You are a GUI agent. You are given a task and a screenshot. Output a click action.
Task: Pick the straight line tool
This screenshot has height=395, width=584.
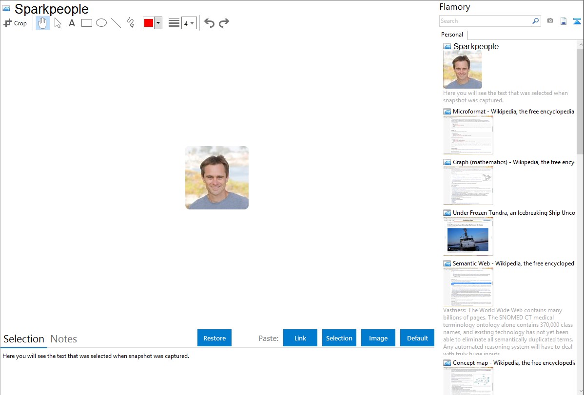(x=116, y=23)
